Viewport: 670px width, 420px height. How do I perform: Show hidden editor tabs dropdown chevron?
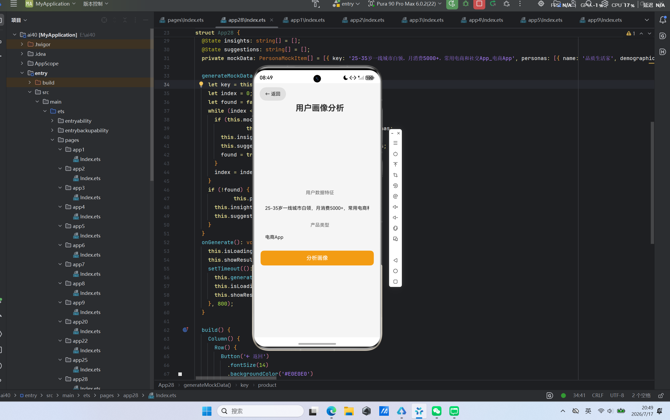point(647,20)
